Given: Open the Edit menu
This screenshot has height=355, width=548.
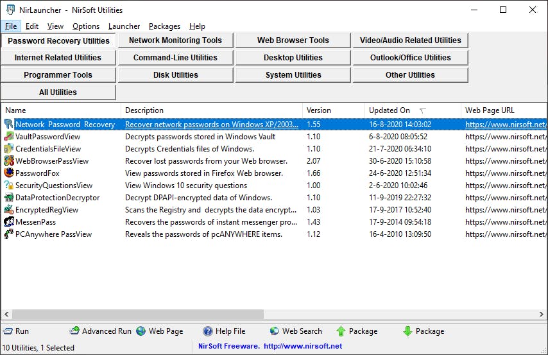Looking at the screenshot, I should tap(32, 26).
